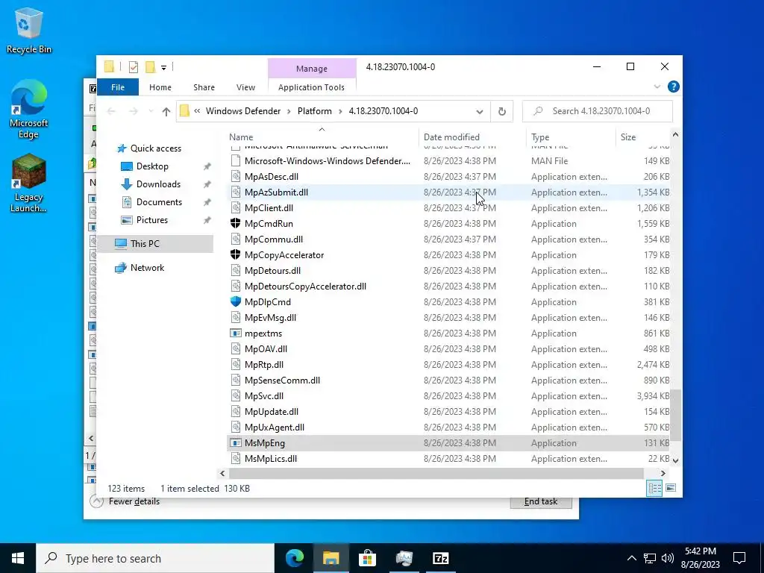Open Downloads in navigation pane
The height and width of the screenshot is (573, 764).
pos(158,184)
